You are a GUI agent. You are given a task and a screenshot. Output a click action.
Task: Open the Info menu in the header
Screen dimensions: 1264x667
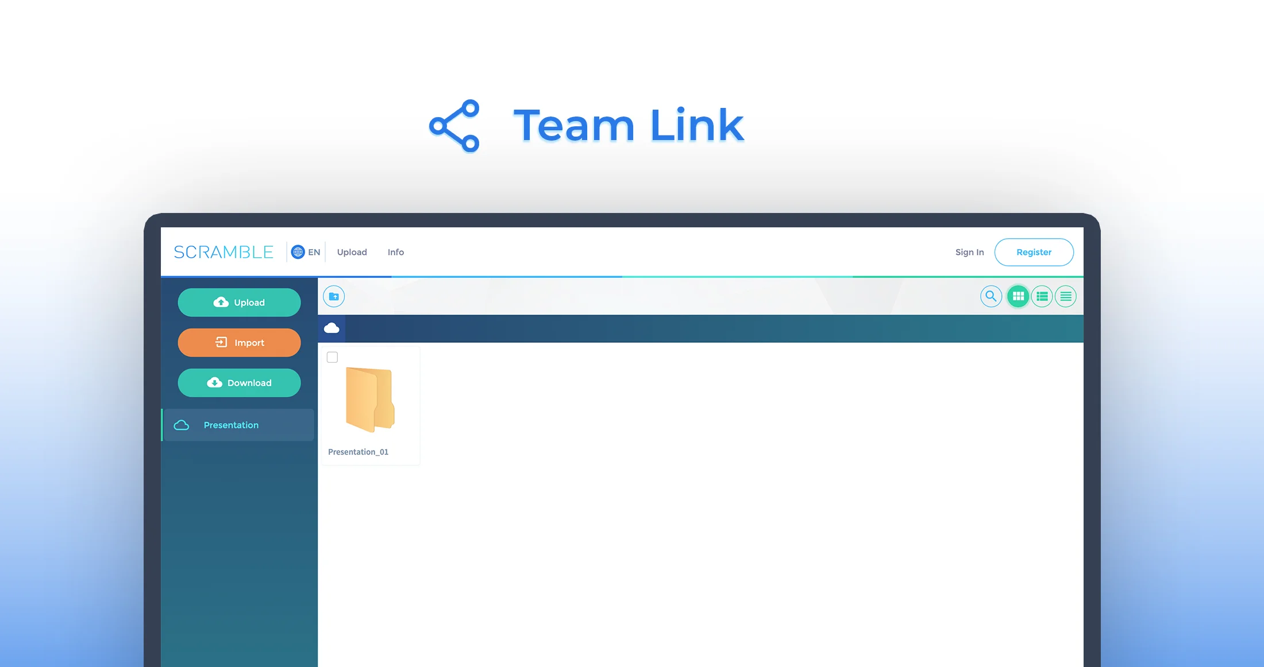395,252
